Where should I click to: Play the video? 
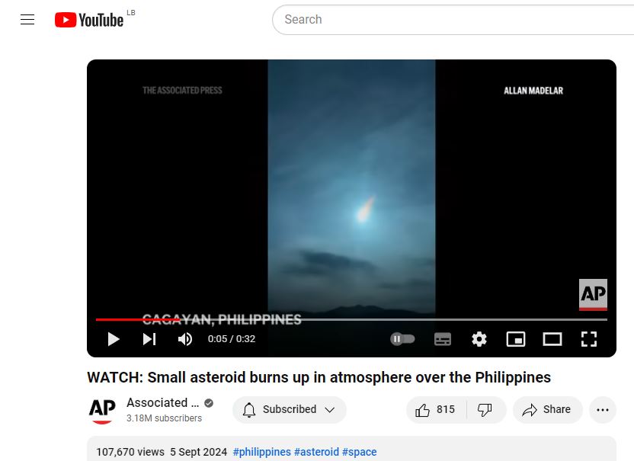pos(114,339)
